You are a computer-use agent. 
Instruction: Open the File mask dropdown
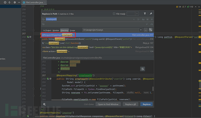point(136,14)
